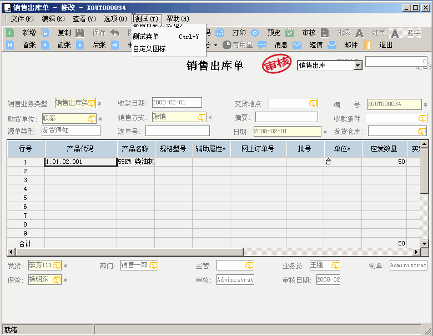Select product code cell 1.01.02.001

80,162
